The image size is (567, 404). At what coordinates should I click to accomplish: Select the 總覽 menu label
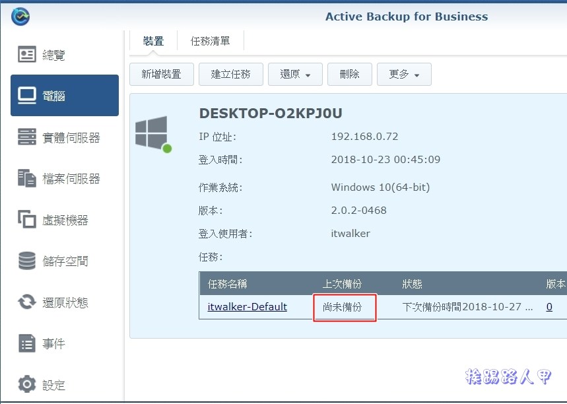pyautogui.click(x=53, y=55)
